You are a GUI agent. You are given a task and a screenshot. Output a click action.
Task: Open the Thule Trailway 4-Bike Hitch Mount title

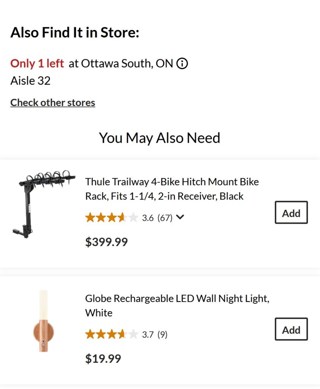pos(172,189)
